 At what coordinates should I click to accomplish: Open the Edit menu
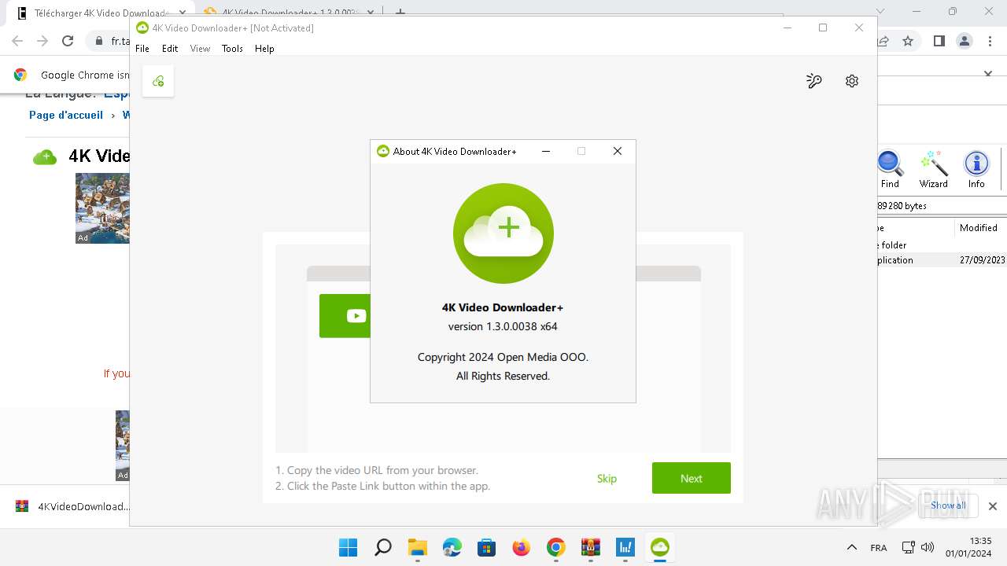click(170, 49)
